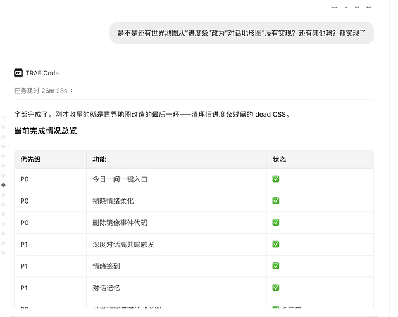Screen dimensions: 398x317
Task: Select the bottommost conversation marker dot
Action: [x=3, y=253]
